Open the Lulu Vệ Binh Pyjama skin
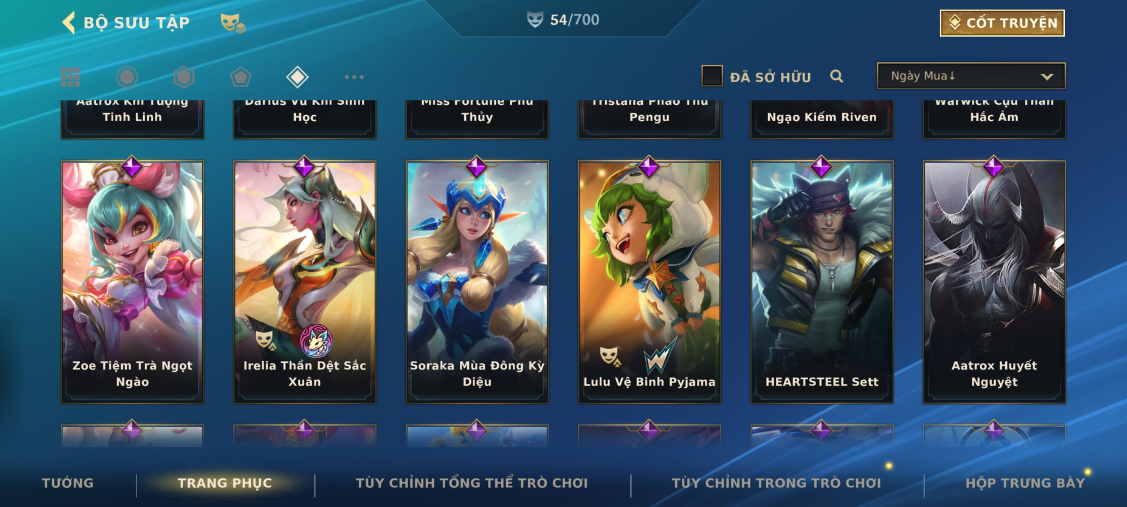 point(649,282)
